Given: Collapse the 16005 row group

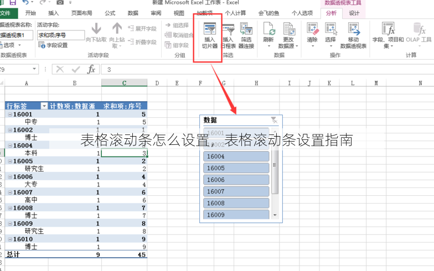Looking at the screenshot, I should click(x=10, y=161).
